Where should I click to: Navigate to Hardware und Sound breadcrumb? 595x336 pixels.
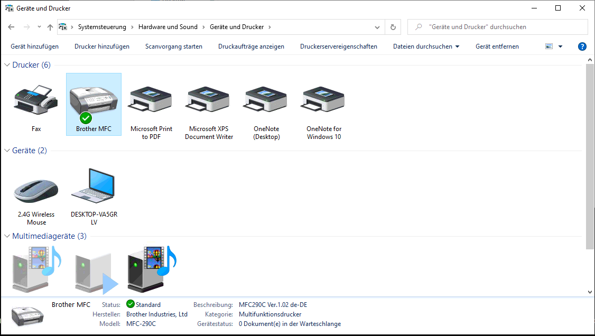coord(168,27)
